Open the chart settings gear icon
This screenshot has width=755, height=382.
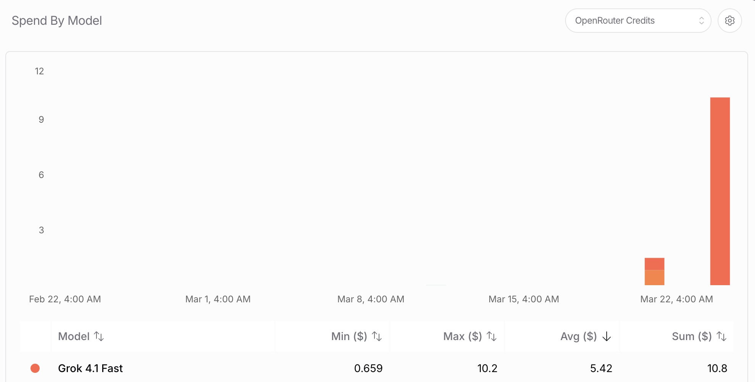(729, 21)
